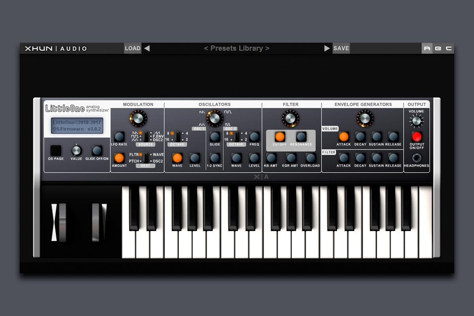This screenshot has width=474, height=316.
Task: Click the KB AMT knob
Action: (271, 158)
